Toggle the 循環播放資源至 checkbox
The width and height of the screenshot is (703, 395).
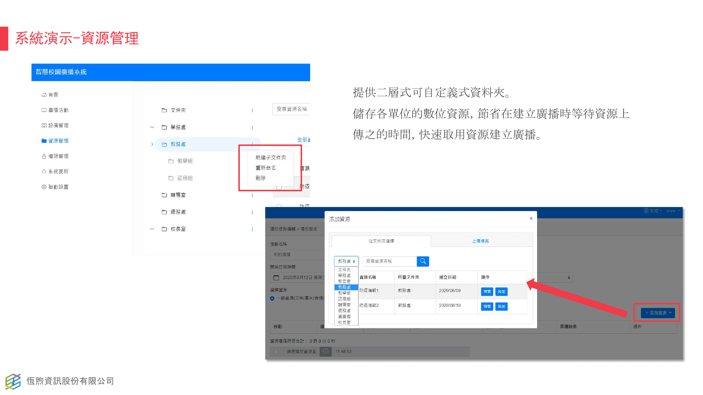coord(276,351)
